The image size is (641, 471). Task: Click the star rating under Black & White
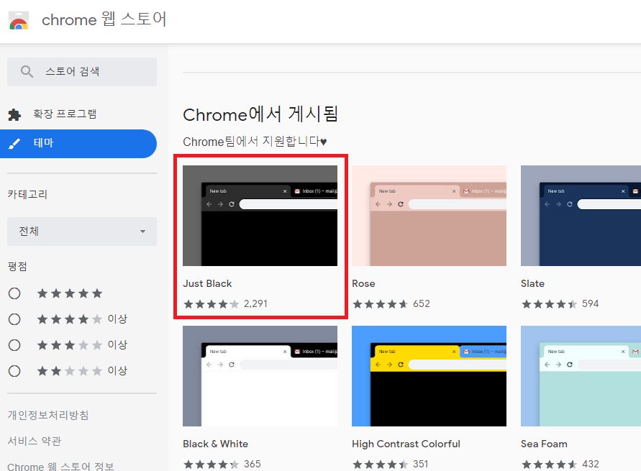pyautogui.click(x=212, y=464)
